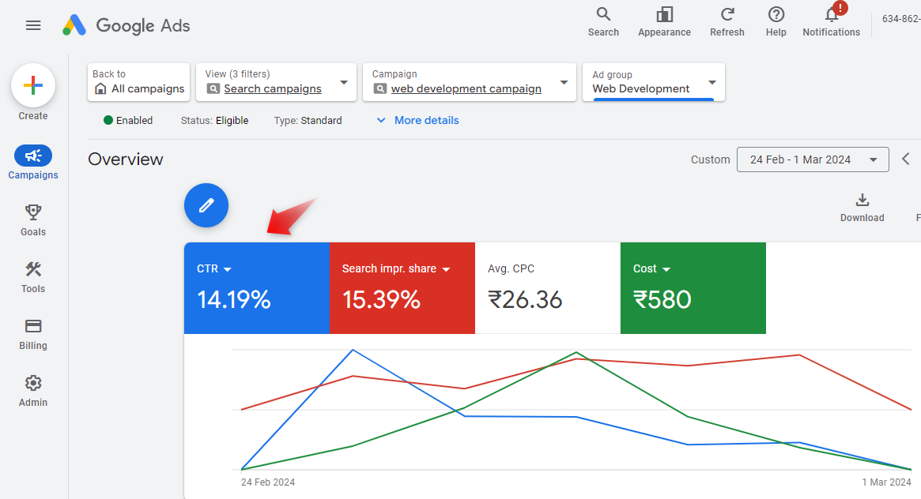
Task: Refresh the page data
Action: click(727, 21)
